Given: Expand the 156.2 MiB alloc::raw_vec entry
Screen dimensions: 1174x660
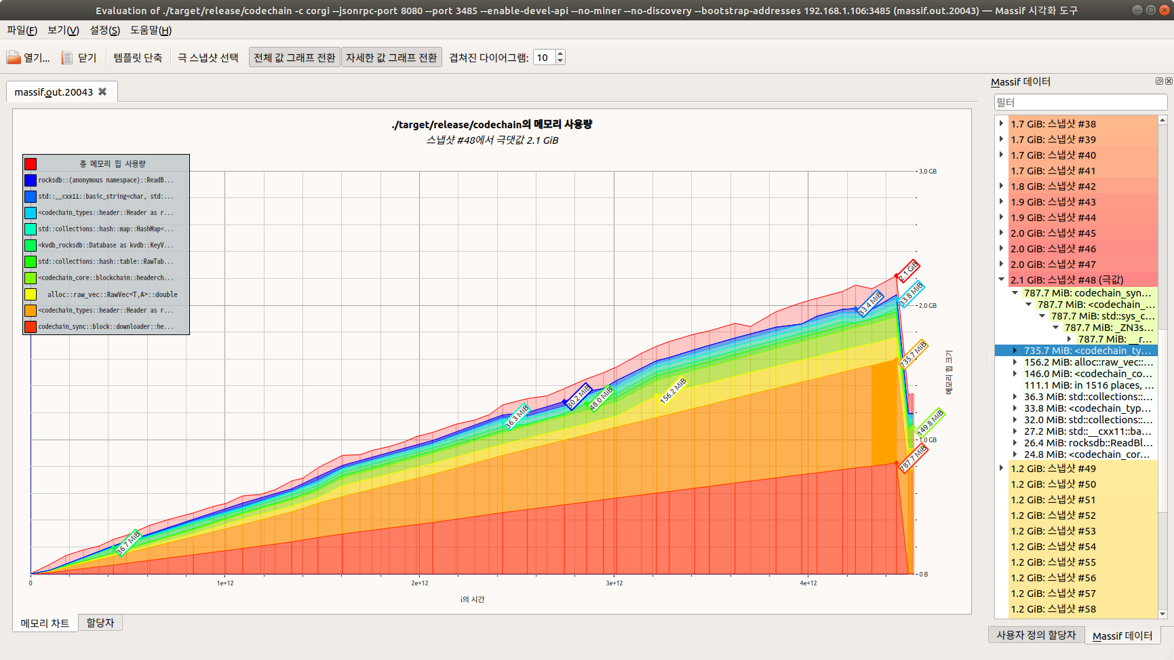Looking at the screenshot, I should pyautogui.click(x=1015, y=362).
